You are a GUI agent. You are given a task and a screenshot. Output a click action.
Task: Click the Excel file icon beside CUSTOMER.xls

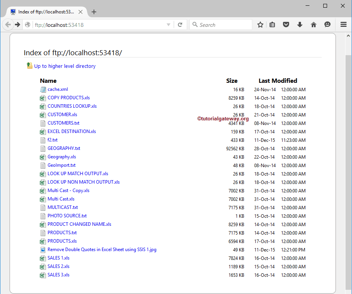point(43,115)
